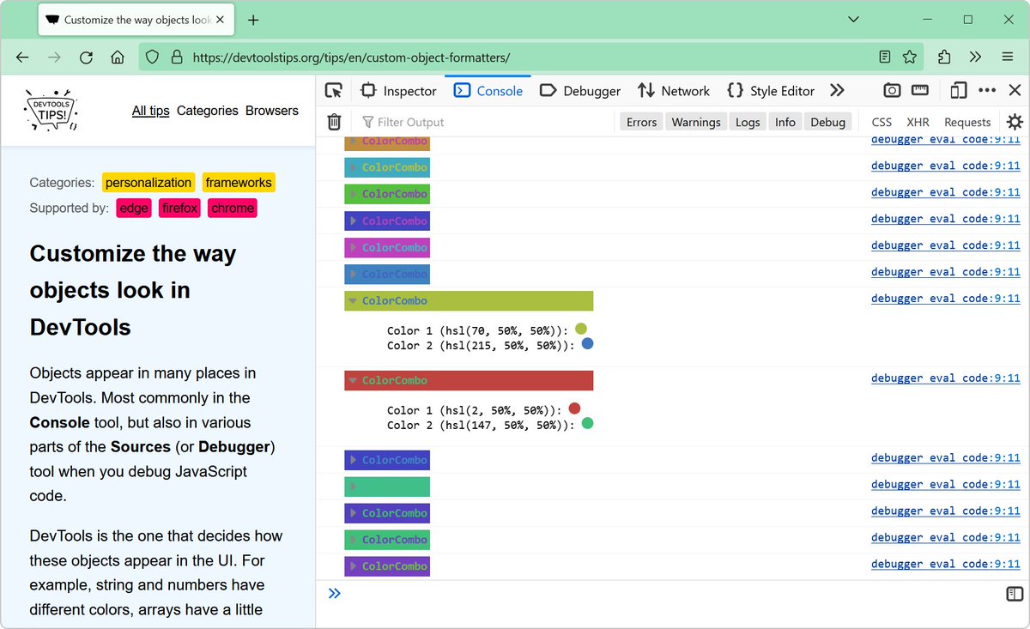The width and height of the screenshot is (1030, 629).
Task: Click the personalization category tag
Action: [x=148, y=183]
